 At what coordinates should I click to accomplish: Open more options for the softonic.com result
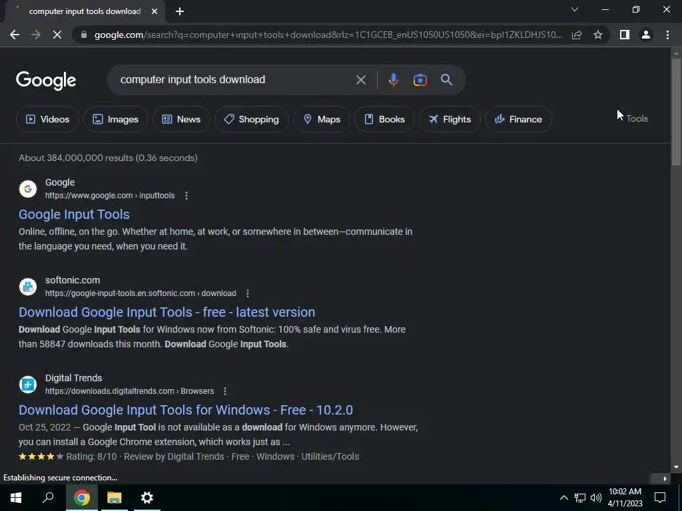coord(248,293)
